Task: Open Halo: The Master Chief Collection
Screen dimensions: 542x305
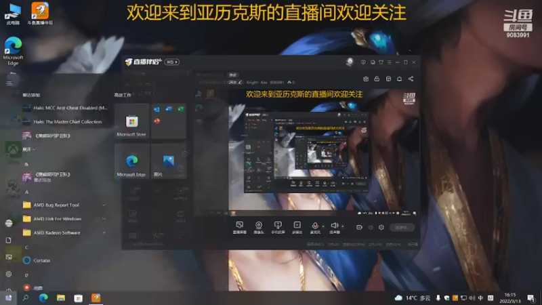Action: tap(65, 122)
